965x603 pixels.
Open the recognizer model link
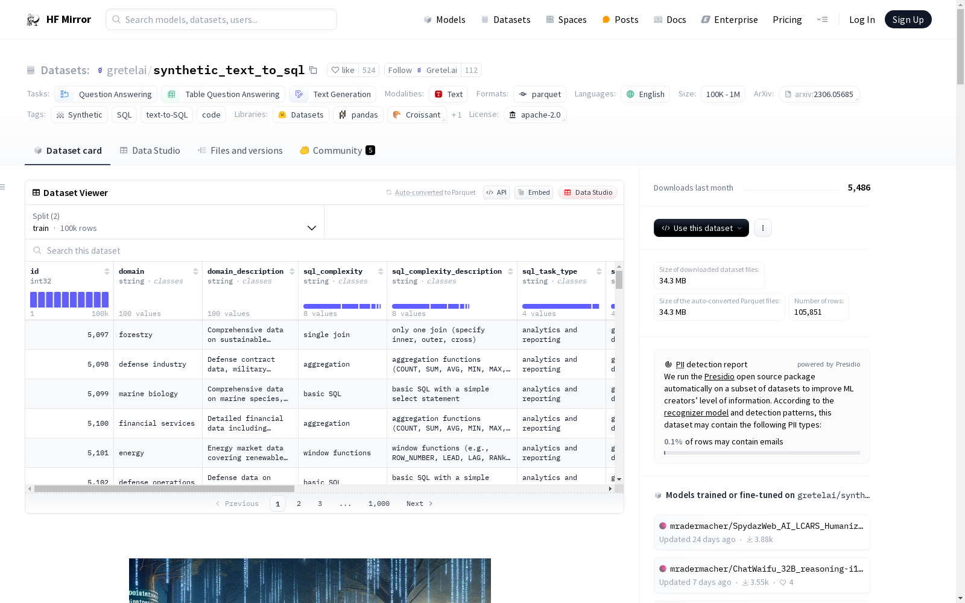[696, 412]
